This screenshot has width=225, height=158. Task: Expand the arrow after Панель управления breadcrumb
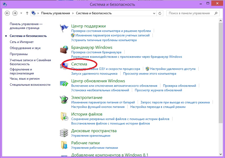73,13
